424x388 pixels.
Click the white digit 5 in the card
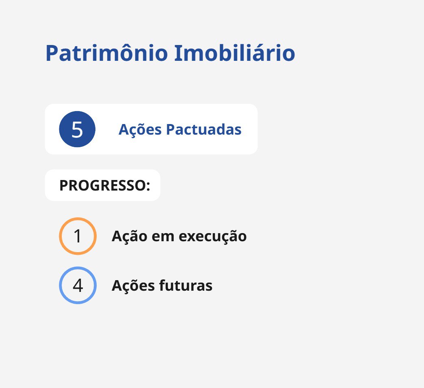coord(77,129)
